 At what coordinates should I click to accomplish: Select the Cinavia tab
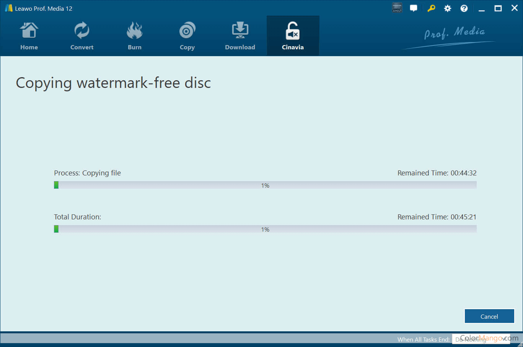point(293,36)
